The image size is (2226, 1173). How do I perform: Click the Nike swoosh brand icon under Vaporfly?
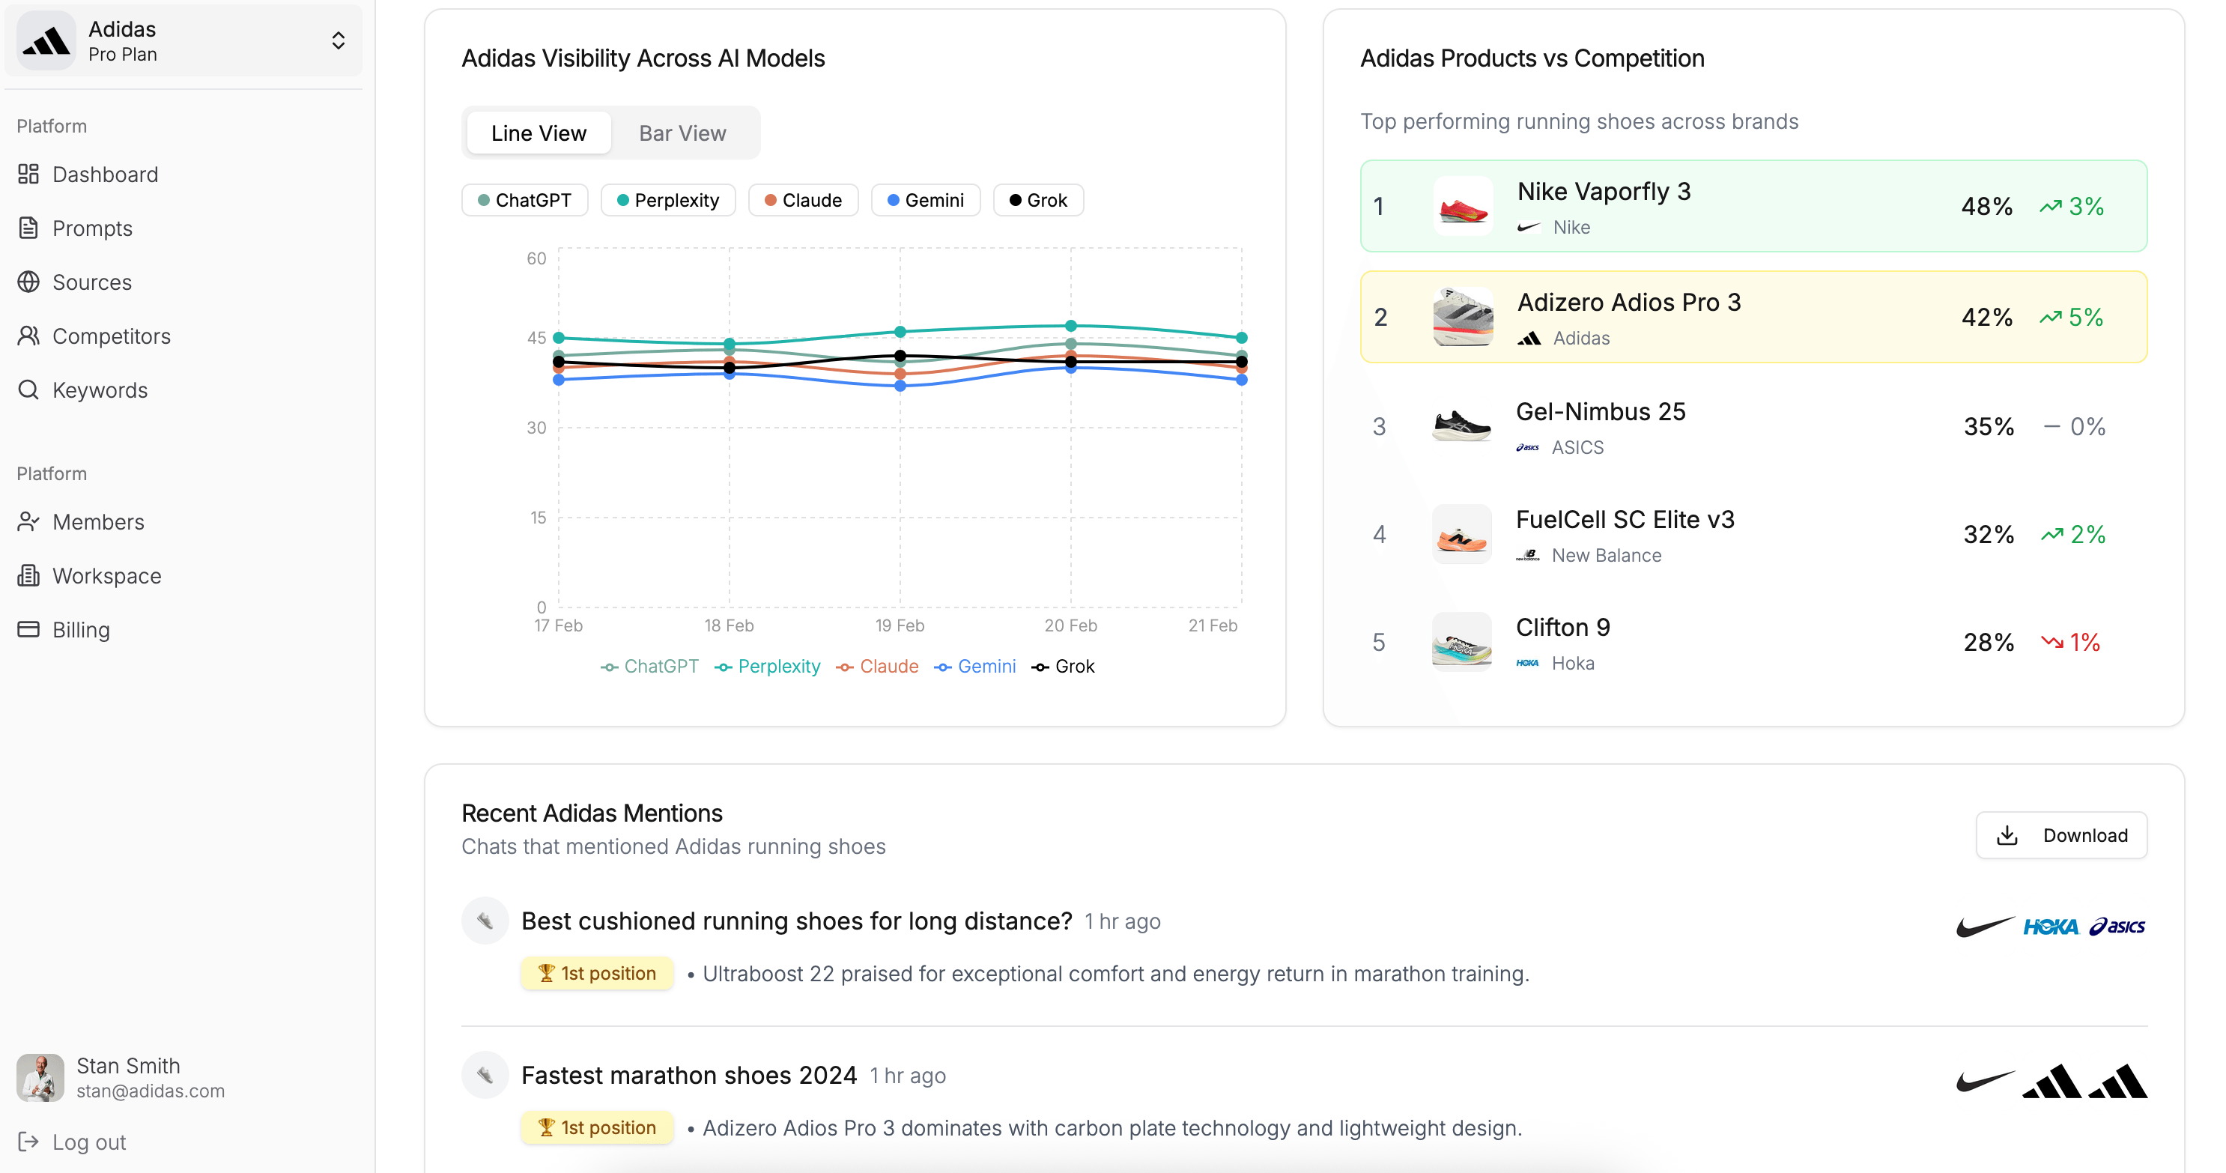coord(1529,228)
